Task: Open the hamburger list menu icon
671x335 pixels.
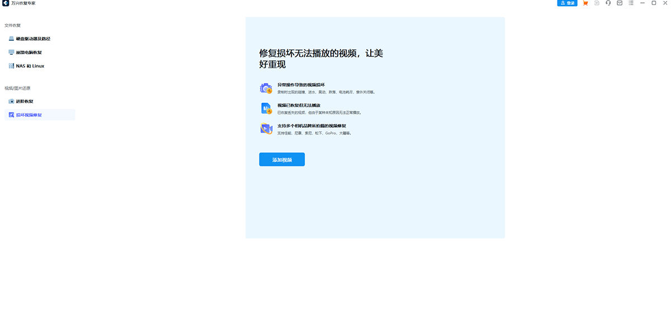Action: click(x=631, y=3)
